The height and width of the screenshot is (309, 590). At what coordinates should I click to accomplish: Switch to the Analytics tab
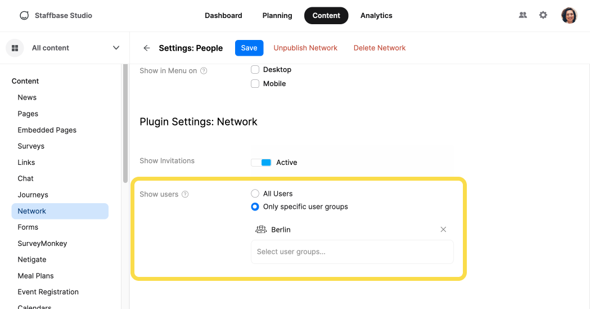(376, 15)
